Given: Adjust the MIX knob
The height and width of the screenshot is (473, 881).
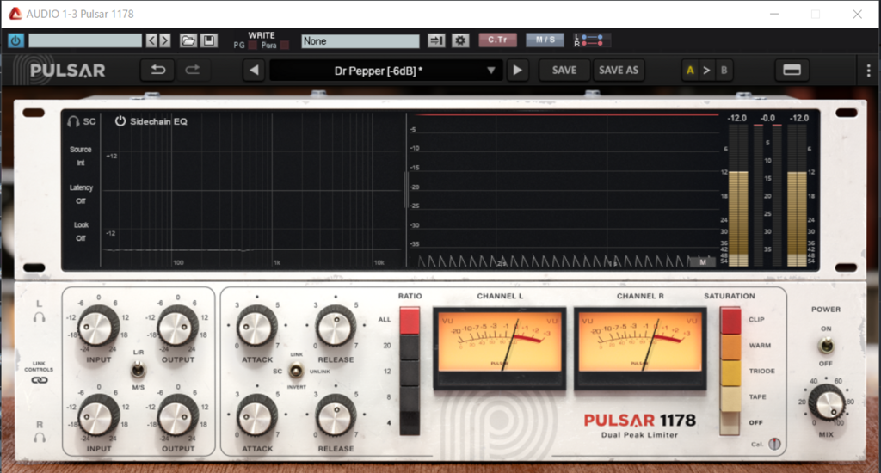Looking at the screenshot, I should point(827,403).
